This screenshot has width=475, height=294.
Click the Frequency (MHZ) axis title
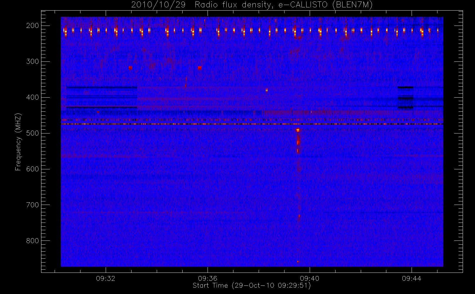18,142
